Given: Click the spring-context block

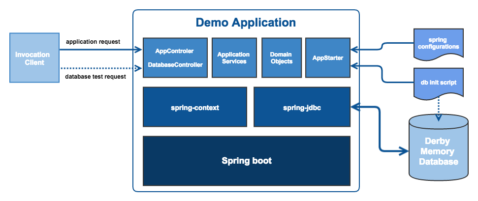Looking at the screenshot, I should [x=195, y=107].
